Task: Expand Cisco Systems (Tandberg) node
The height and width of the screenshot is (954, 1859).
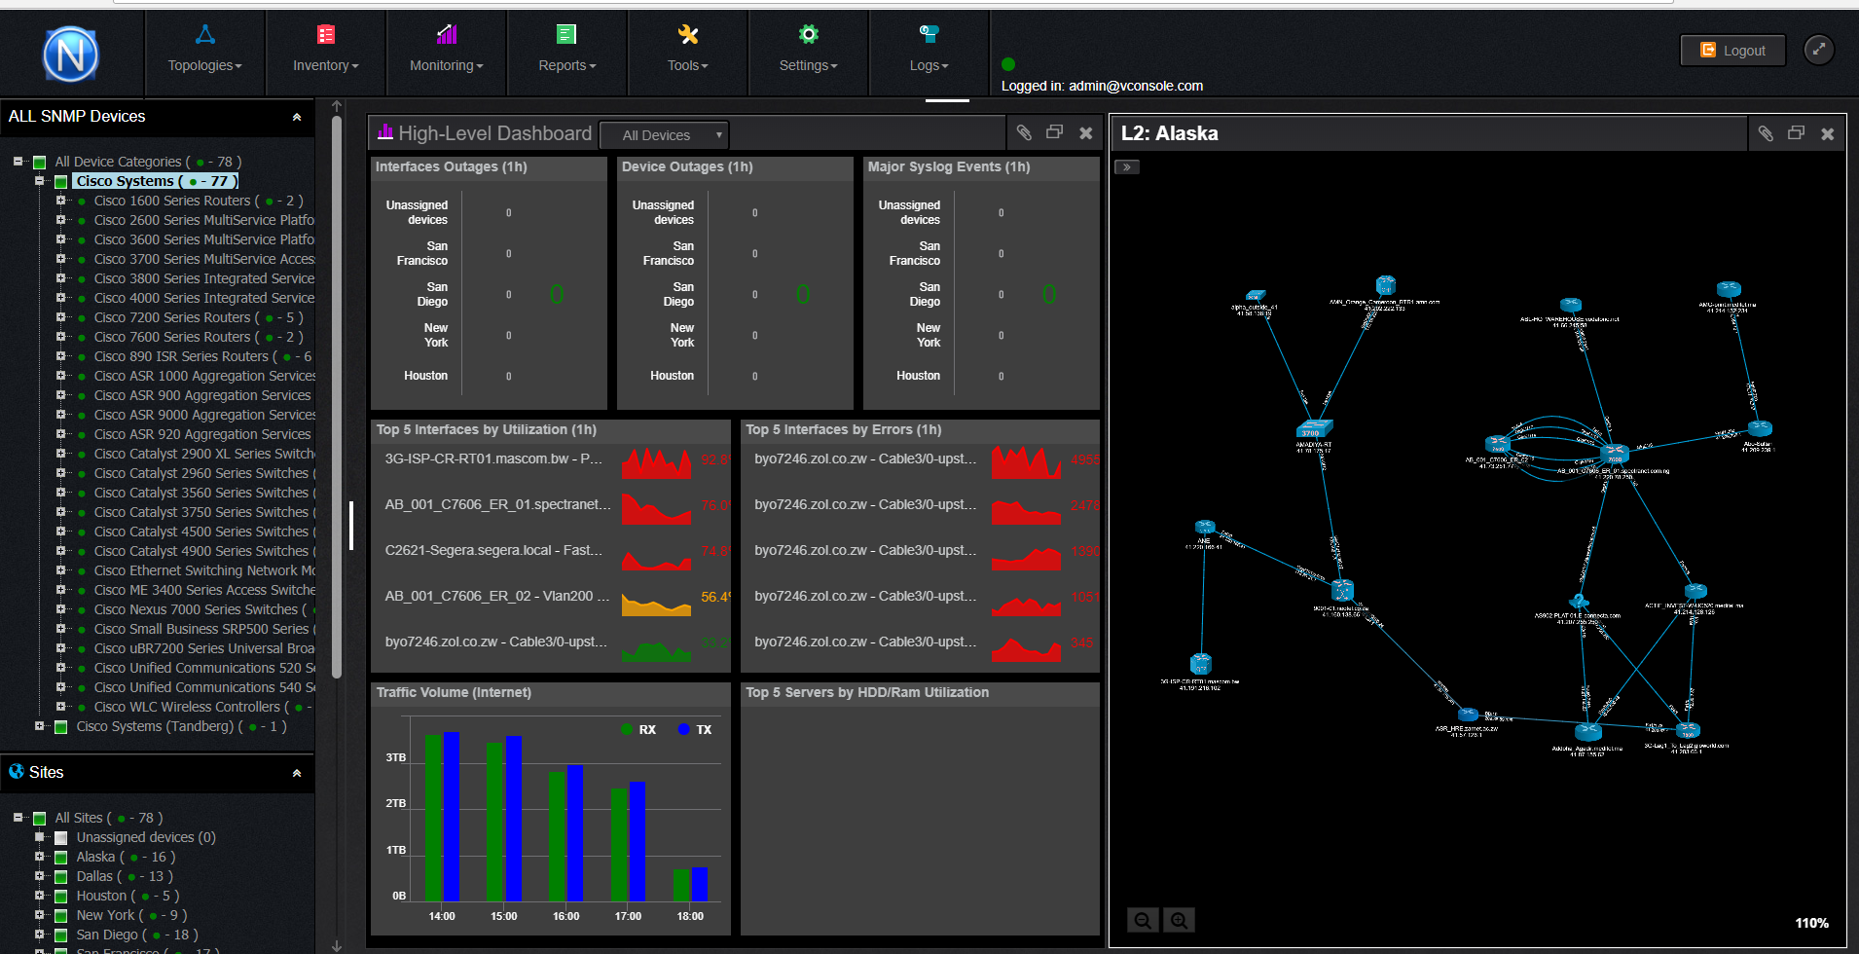Action: tap(40, 726)
